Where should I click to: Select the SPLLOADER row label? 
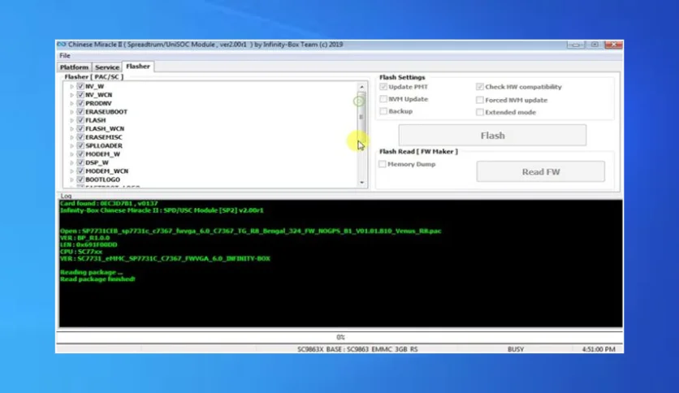click(x=103, y=145)
